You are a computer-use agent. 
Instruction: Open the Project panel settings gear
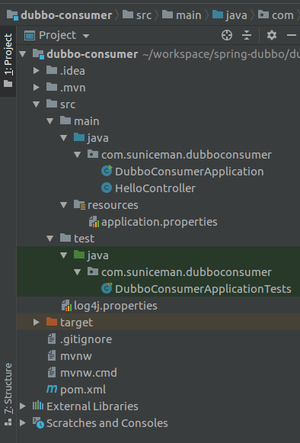point(272,35)
